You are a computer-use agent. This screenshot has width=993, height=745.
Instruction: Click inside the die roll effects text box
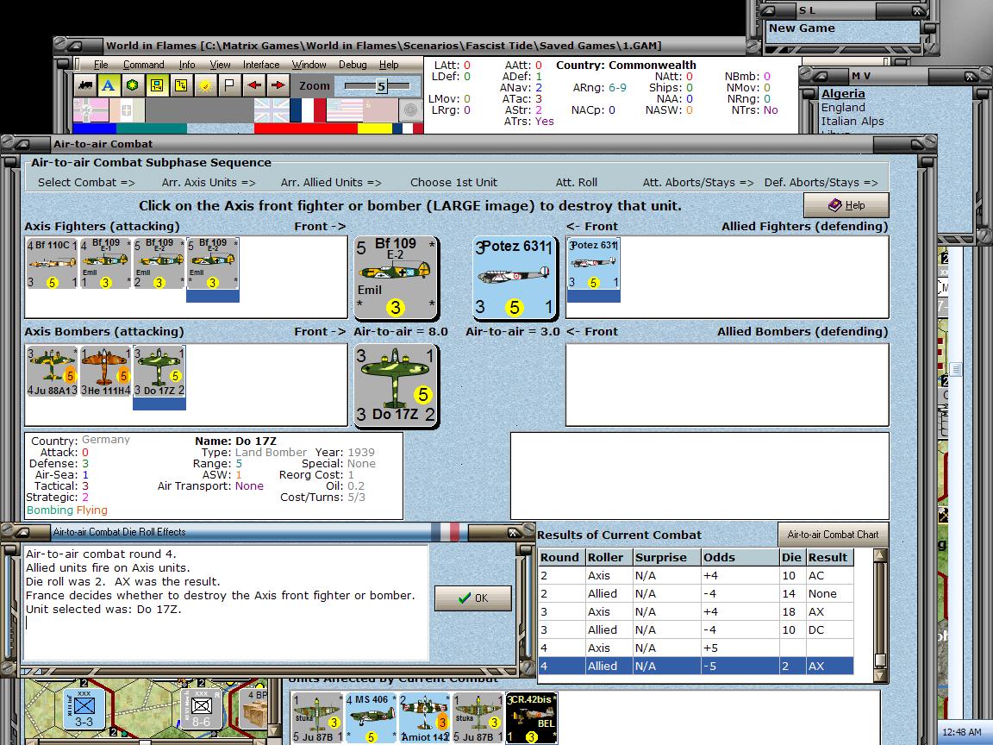(x=226, y=602)
